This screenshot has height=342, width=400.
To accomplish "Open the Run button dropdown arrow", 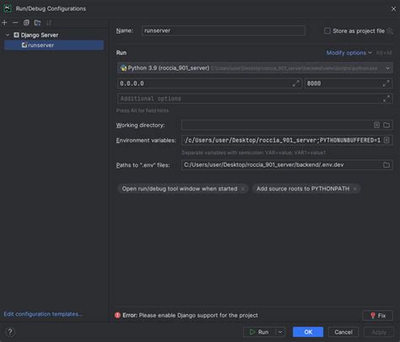I will tap(280, 332).
